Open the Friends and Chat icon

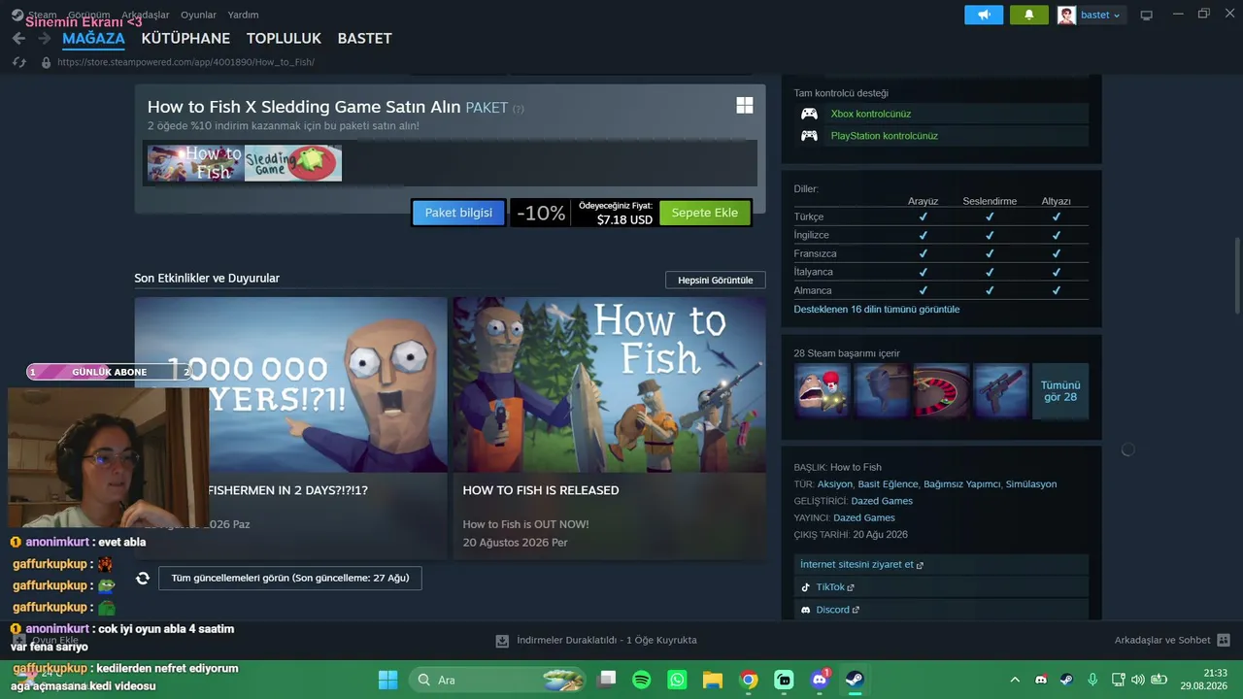(x=1224, y=641)
